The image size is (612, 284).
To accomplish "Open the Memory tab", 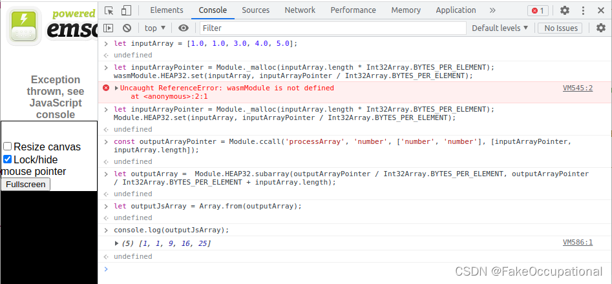I will 406,10.
